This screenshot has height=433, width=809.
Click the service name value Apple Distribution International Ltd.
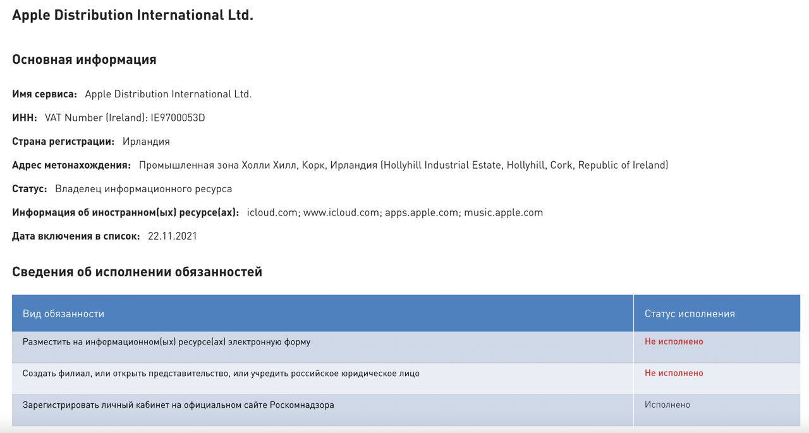[x=168, y=94]
